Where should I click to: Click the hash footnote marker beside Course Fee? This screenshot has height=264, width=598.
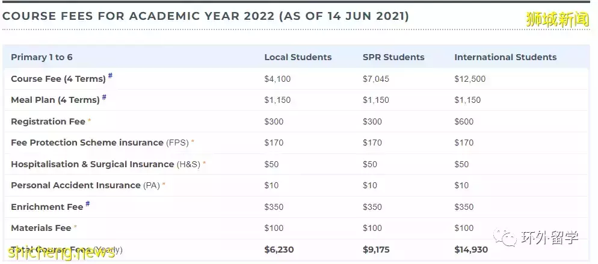[x=110, y=75]
